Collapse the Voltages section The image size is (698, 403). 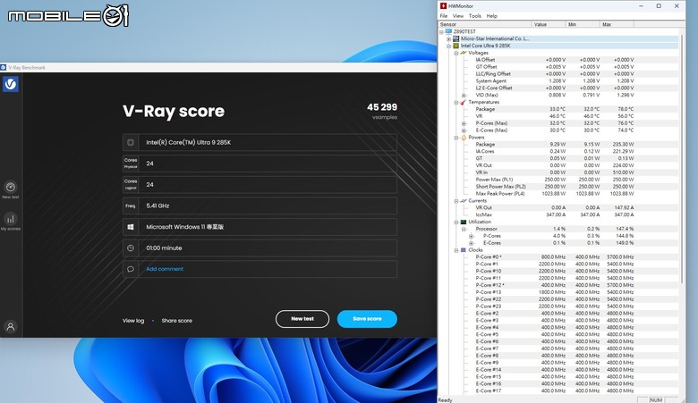[456, 54]
